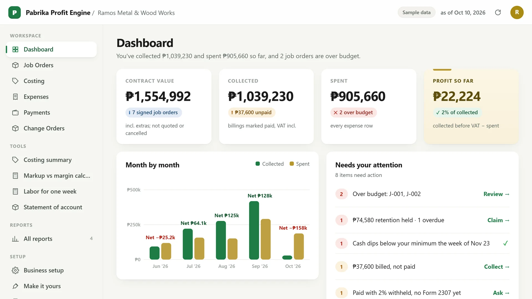Click the Sample data badge
The image size is (532, 299).
point(416,12)
